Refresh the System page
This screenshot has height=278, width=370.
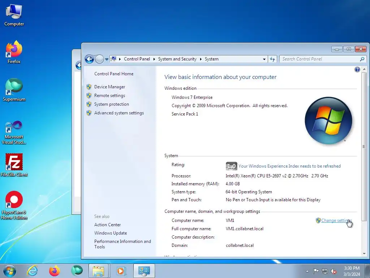[x=272, y=59]
